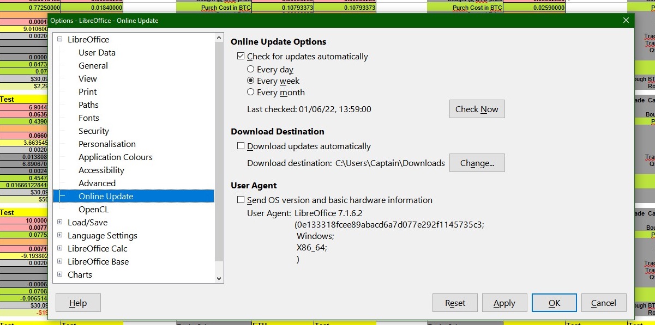Viewport: 655px width, 325px height.
Task: Click the Cancel button
Action: pos(604,303)
